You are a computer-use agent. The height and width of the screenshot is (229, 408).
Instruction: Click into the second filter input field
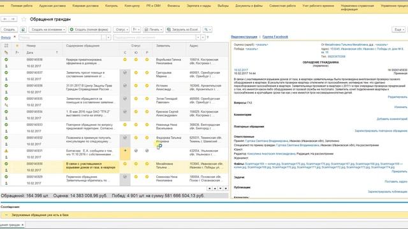(x=154, y=38)
